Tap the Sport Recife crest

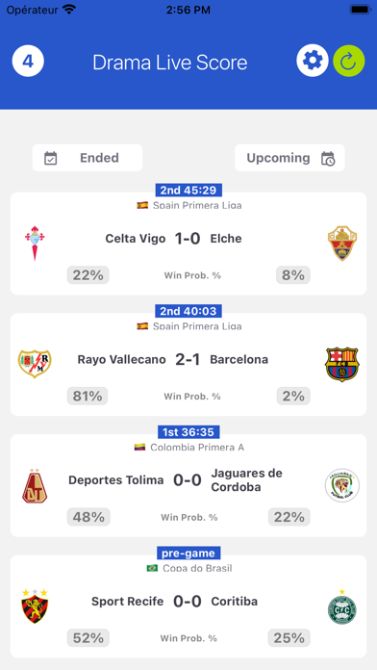(x=35, y=606)
